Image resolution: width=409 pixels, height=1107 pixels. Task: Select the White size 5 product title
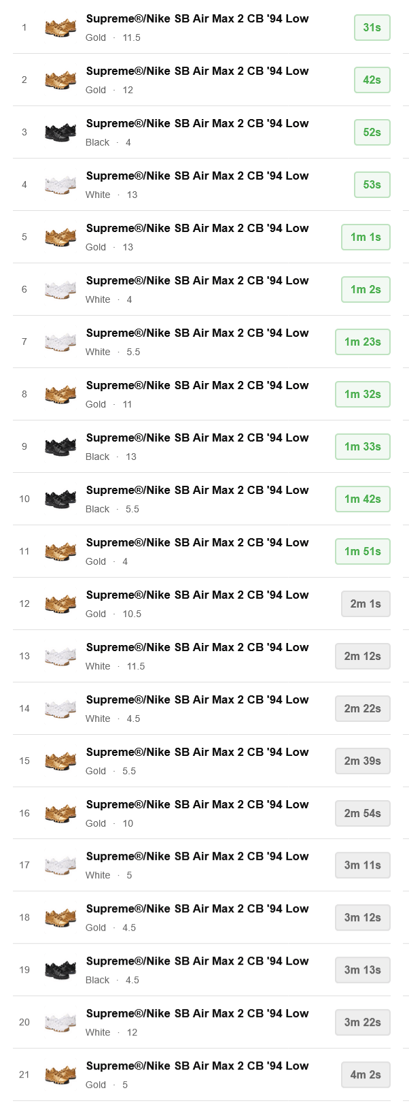tap(197, 857)
